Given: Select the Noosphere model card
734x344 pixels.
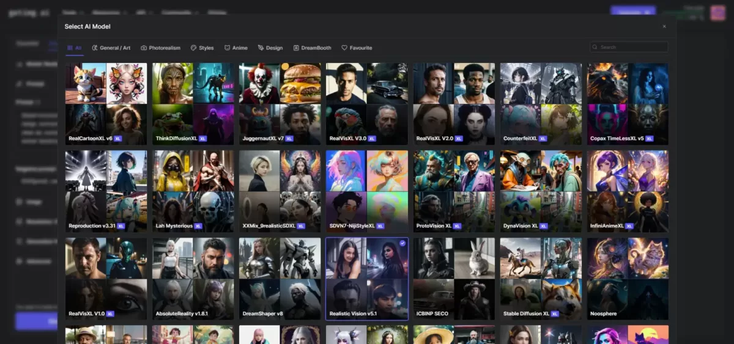Looking at the screenshot, I should [x=628, y=279].
